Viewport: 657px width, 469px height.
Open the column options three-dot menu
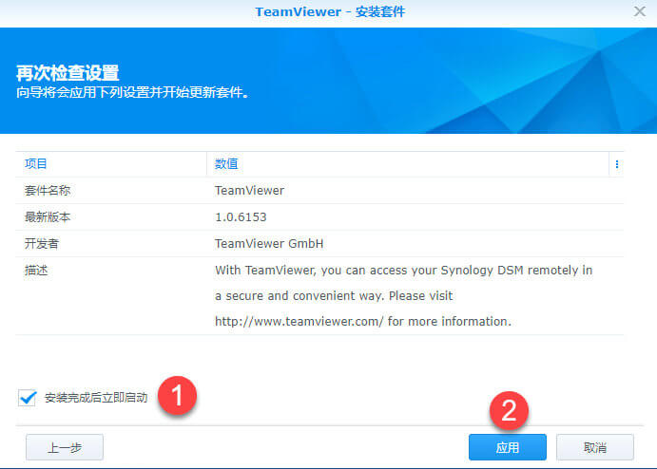tap(617, 164)
